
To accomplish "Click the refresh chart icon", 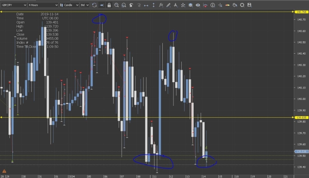I will click(94, 5).
